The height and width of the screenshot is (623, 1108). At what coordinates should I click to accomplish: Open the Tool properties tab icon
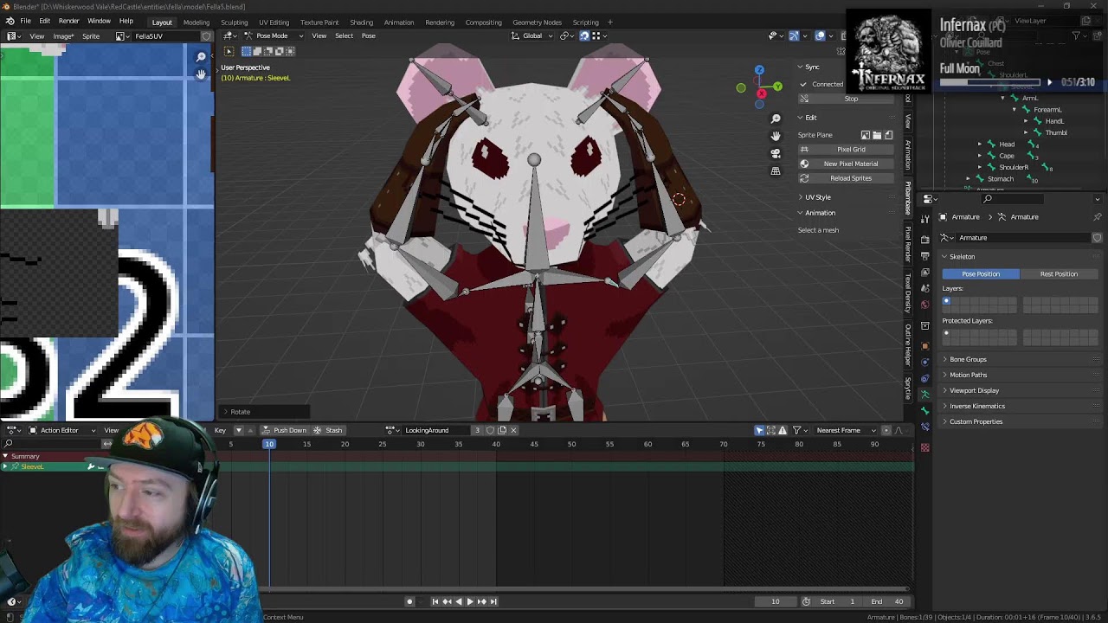[x=924, y=219]
